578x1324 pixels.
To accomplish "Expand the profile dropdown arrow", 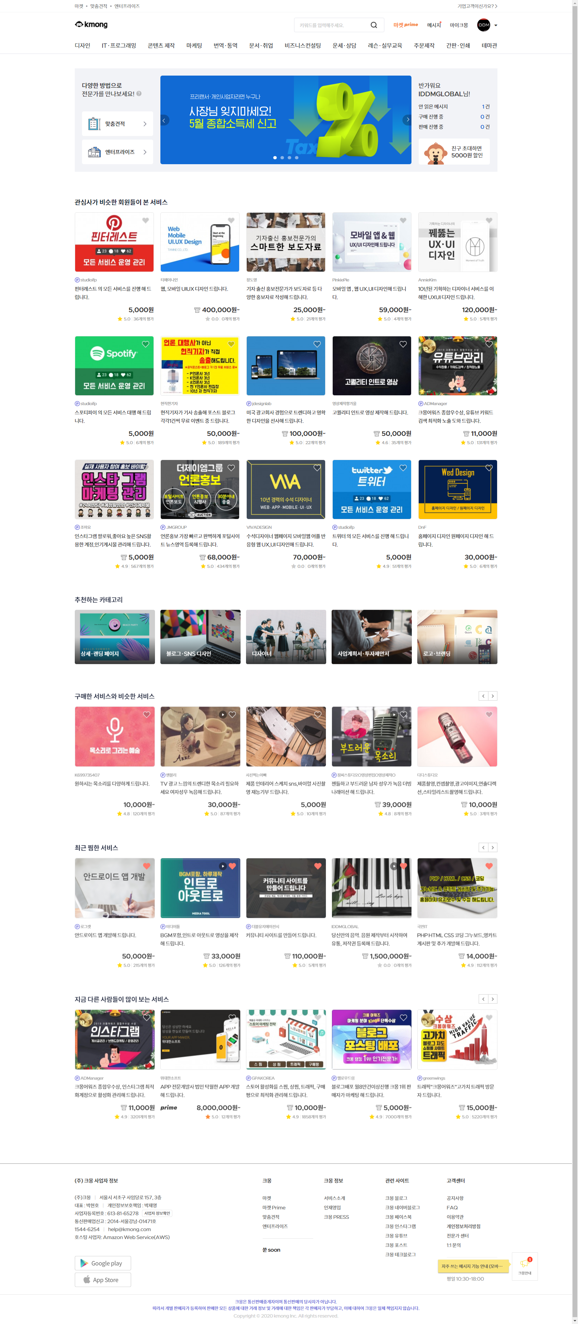I will [495, 25].
